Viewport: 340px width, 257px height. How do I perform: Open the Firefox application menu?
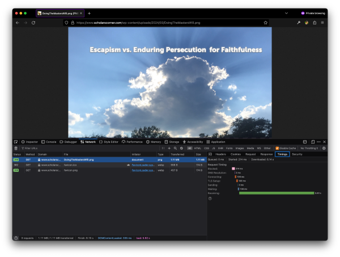[x=322, y=23]
